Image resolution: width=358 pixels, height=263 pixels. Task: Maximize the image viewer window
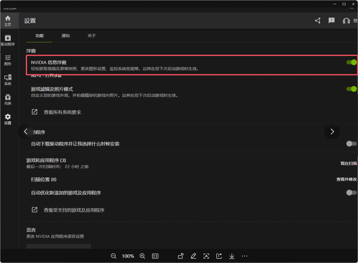(344, 4)
